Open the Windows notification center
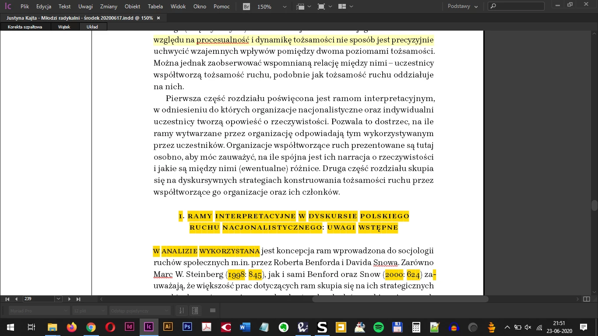 [583, 327]
